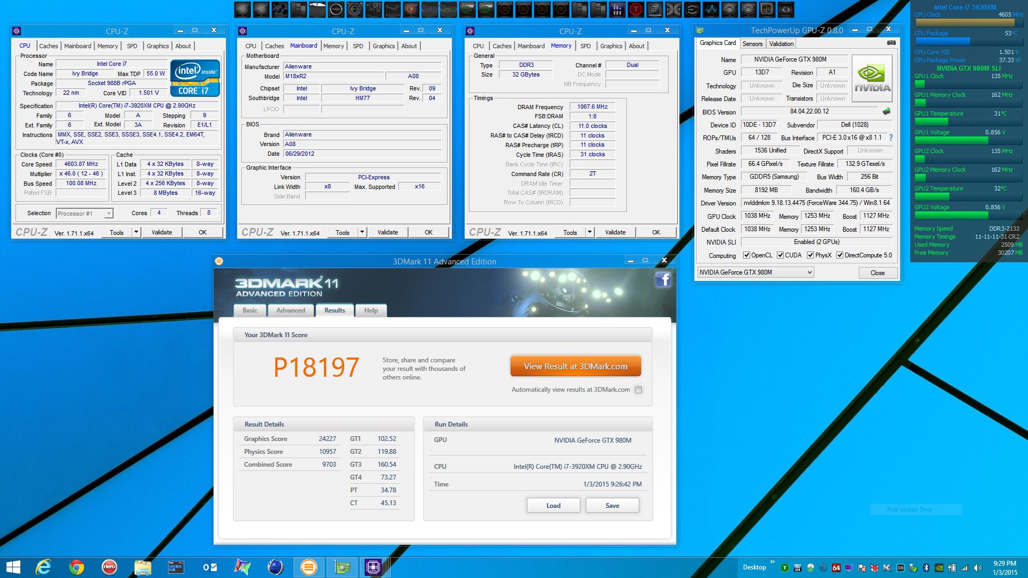Click the NVIDIA tray icon

[x=939, y=568]
